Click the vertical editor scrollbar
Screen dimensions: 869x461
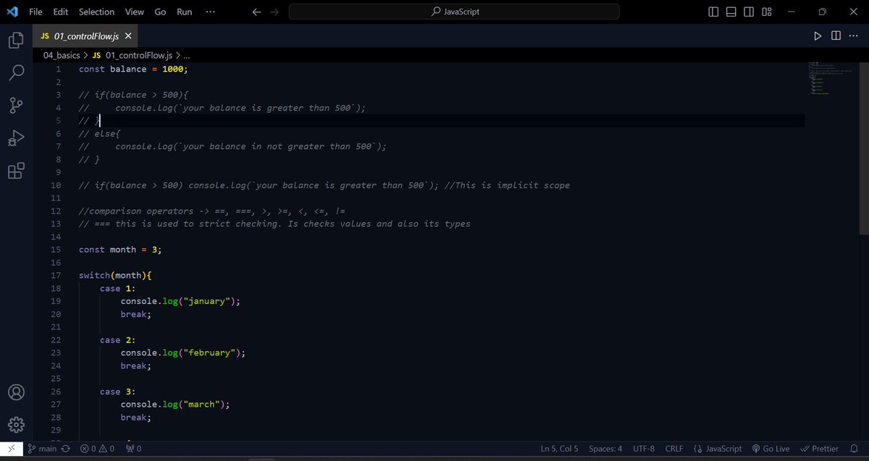(864, 148)
